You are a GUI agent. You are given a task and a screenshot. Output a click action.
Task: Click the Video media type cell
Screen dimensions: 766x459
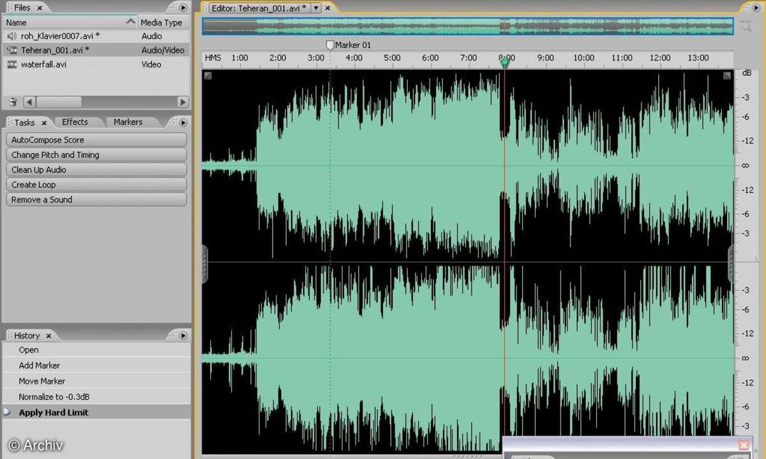(x=151, y=64)
